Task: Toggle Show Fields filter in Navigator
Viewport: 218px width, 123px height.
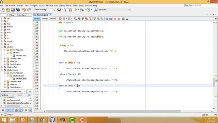Action: (7, 110)
